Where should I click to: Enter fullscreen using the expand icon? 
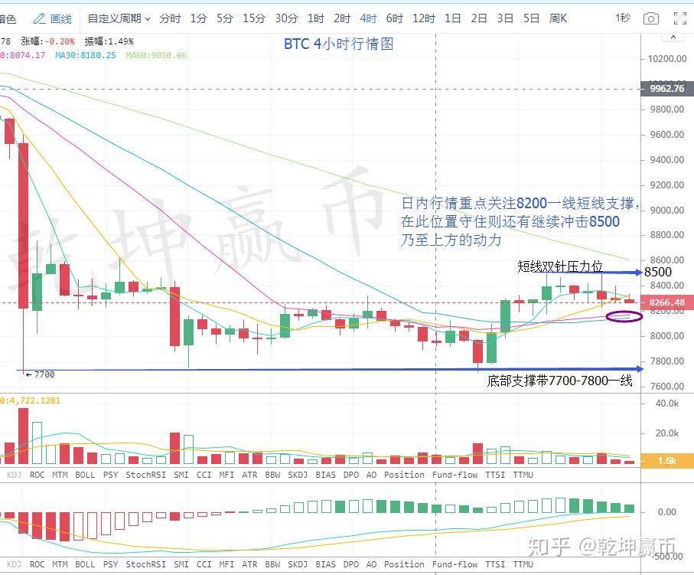tap(679, 18)
